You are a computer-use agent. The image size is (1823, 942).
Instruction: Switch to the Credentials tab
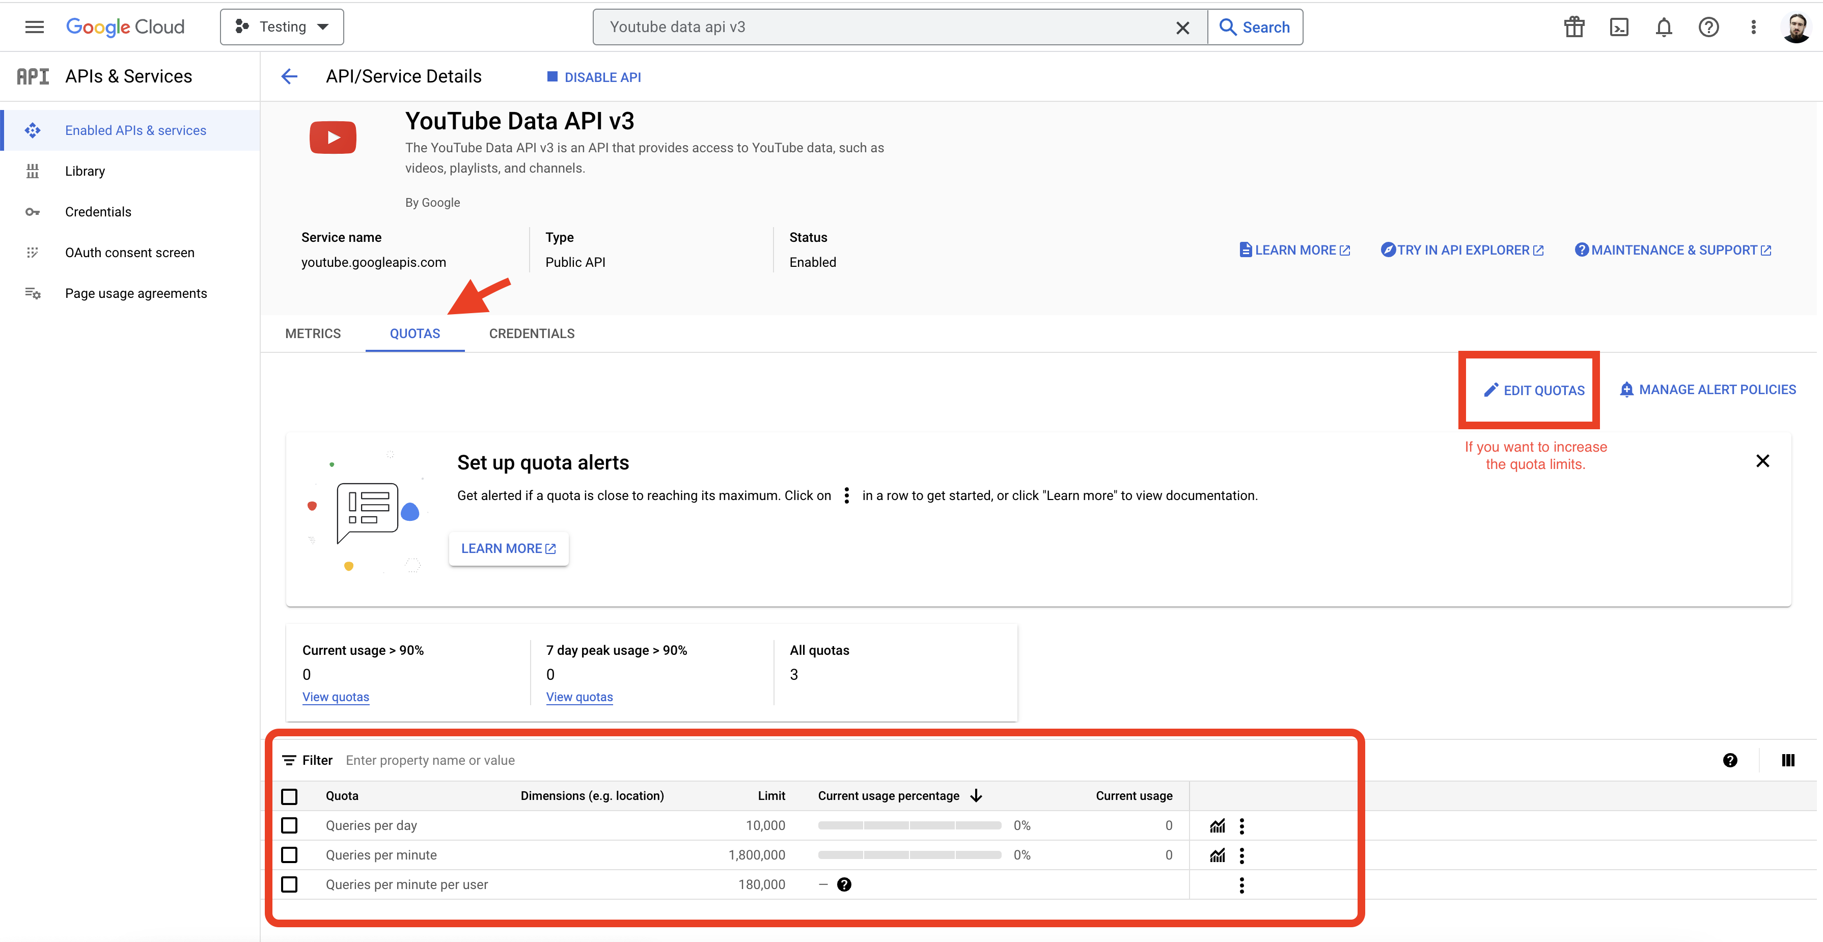pyautogui.click(x=532, y=334)
